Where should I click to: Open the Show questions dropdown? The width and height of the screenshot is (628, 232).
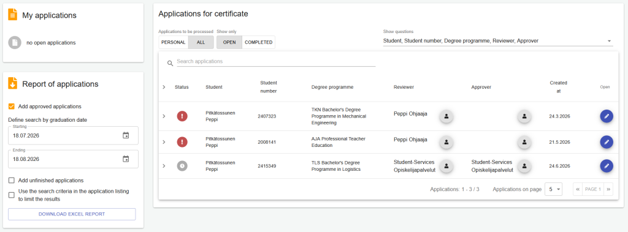click(x=498, y=41)
